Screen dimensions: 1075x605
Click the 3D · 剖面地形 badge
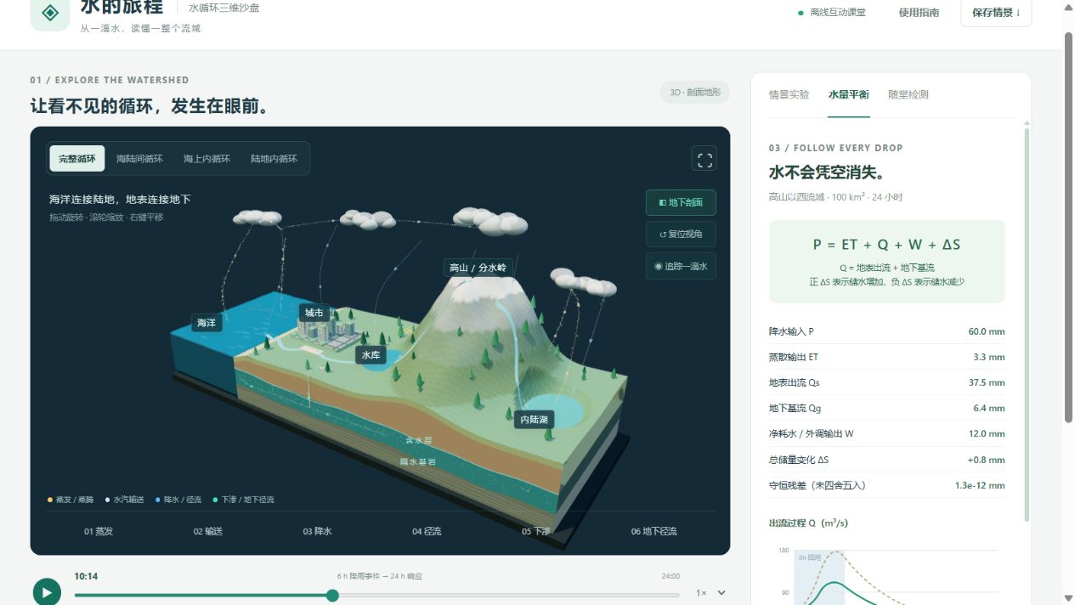tap(695, 92)
